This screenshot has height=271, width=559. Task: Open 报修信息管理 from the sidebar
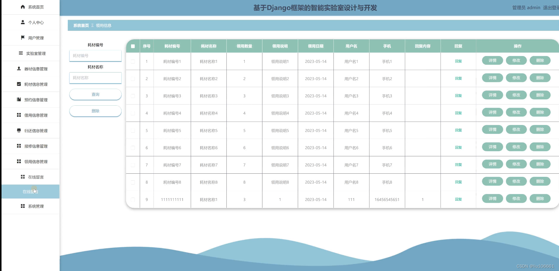pyautogui.click(x=18, y=146)
